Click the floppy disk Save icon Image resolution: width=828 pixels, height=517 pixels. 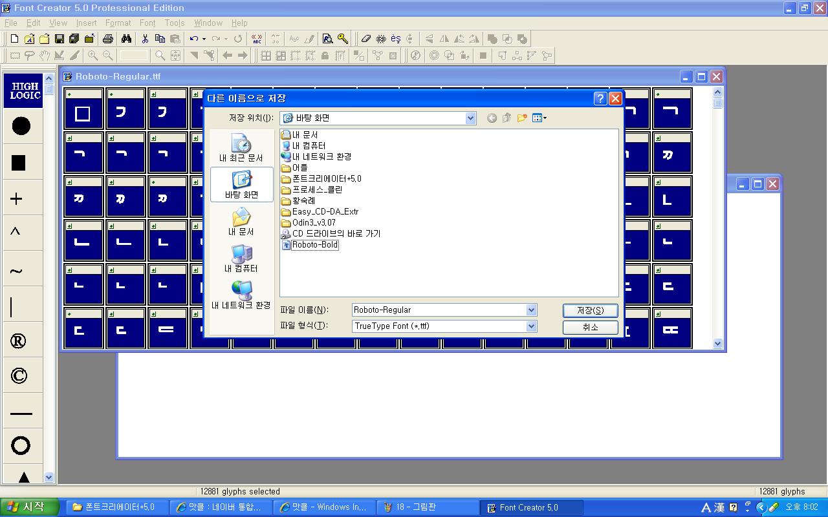pyautogui.click(x=59, y=39)
